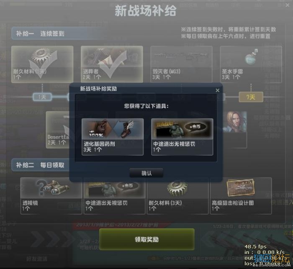Open the 补给一 连续签到 section header

point(40,33)
